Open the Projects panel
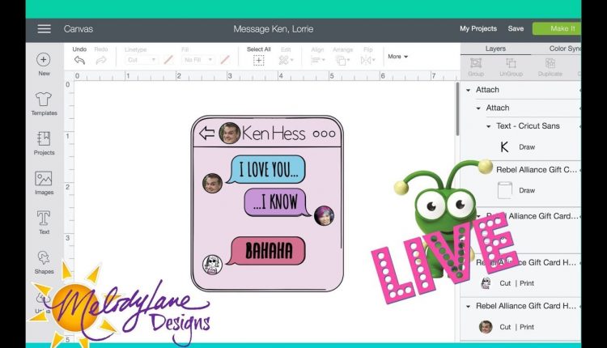The image size is (607, 348). pyautogui.click(x=44, y=143)
